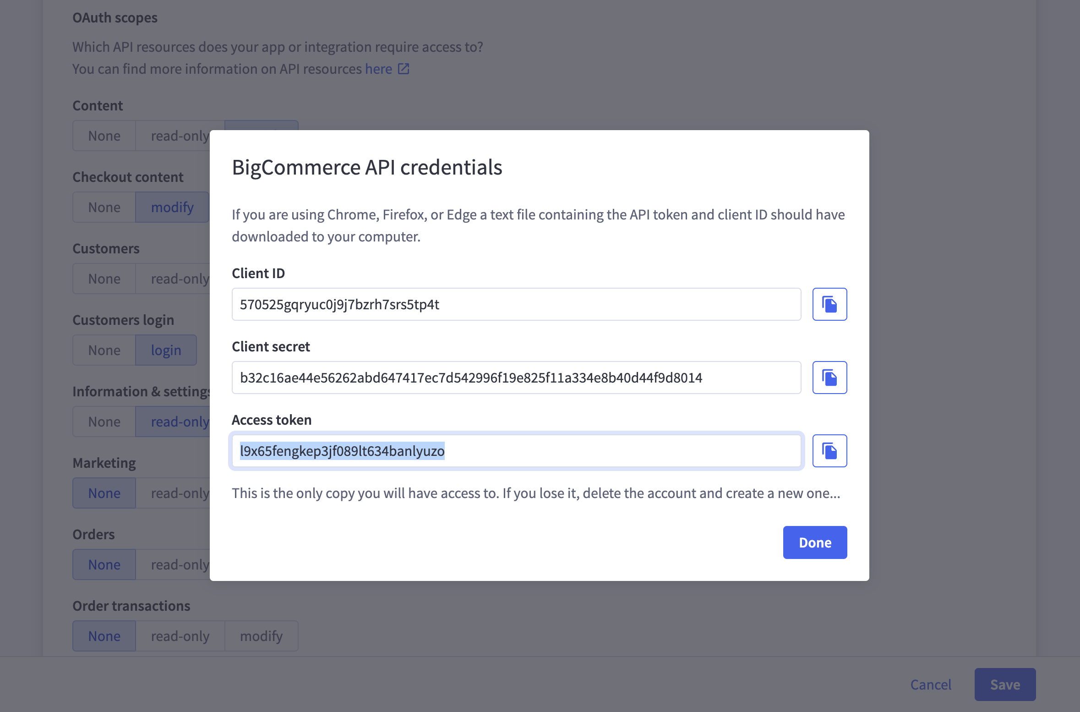The width and height of the screenshot is (1080, 712).
Task: Open the external link icon beside 'here'
Action: point(404,69)
